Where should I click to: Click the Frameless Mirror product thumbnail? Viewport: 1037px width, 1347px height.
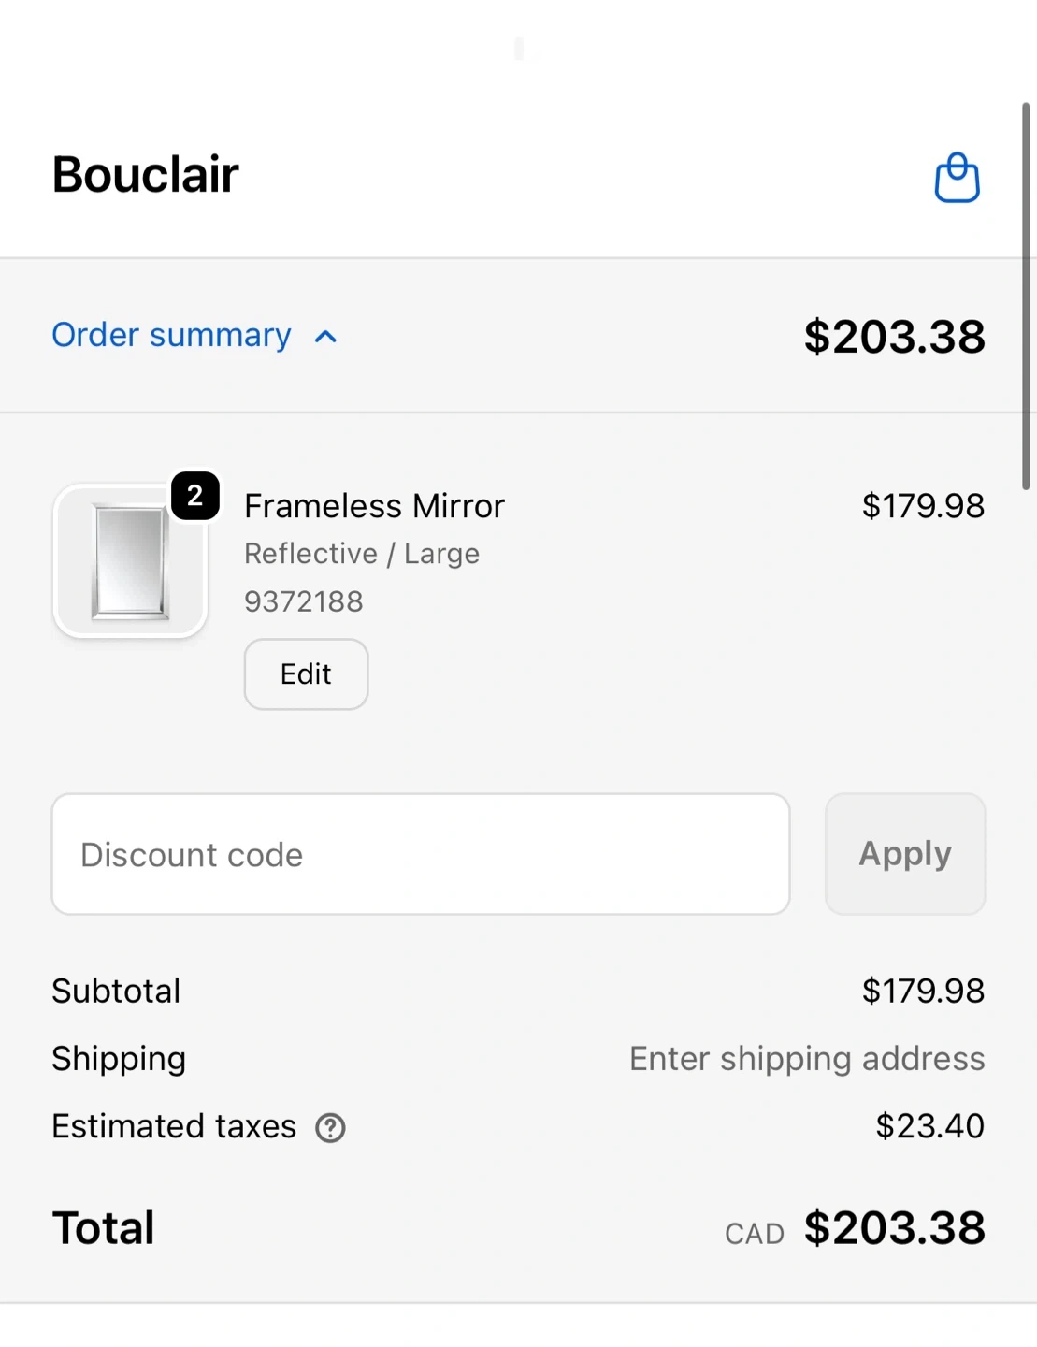[x=130, y=561]
